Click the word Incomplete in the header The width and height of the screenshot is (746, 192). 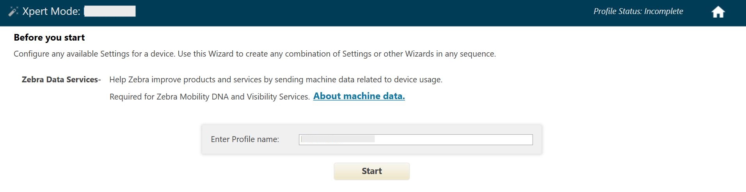click(x=663, y=11)
